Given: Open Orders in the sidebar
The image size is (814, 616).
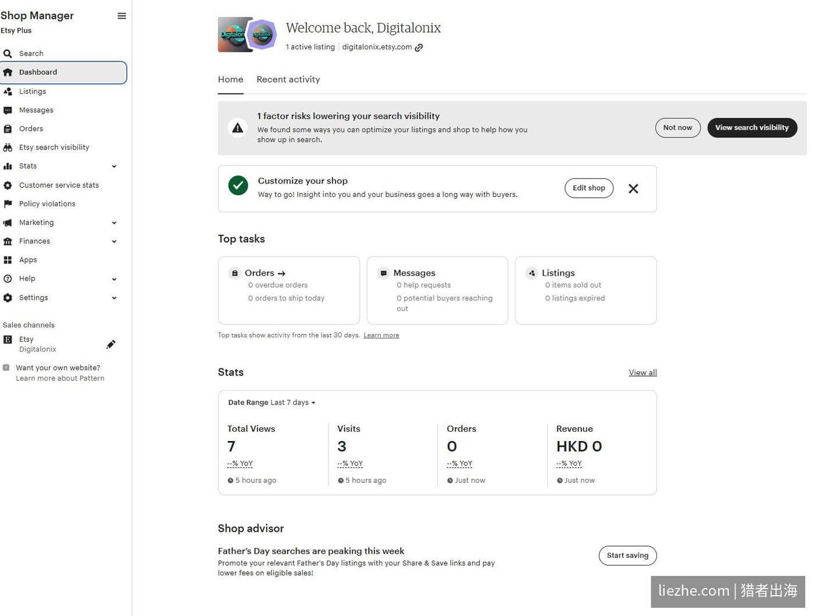Looking at the screenshot, I should tap(31, 128).
